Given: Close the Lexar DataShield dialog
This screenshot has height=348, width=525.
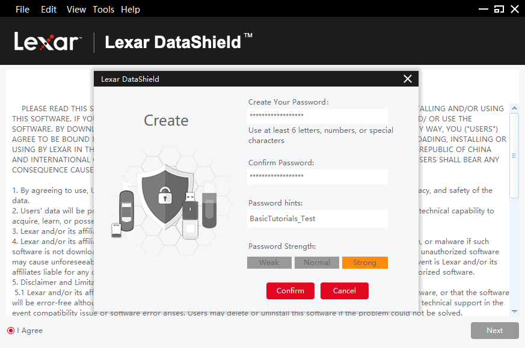Looking at the screenshot, I should (408, 79).
